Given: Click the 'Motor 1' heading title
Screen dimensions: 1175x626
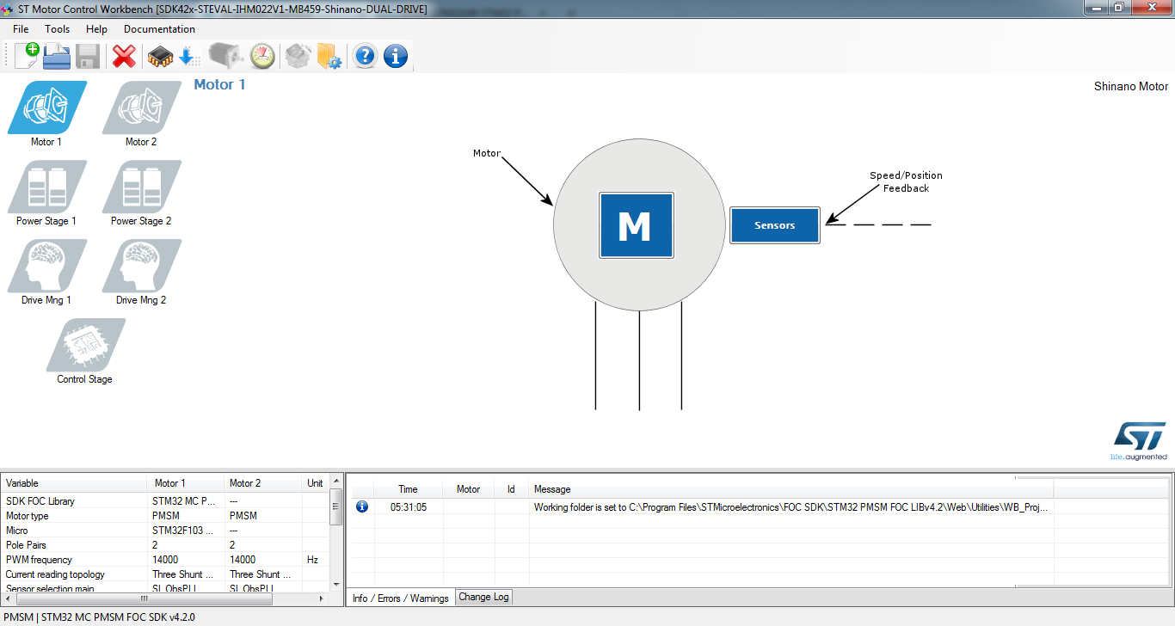Looking at the screenshot, I should point(219,84).
